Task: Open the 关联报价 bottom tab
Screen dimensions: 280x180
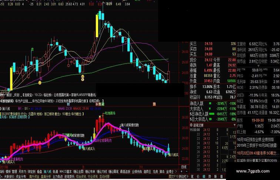Action: coord(9,177)
